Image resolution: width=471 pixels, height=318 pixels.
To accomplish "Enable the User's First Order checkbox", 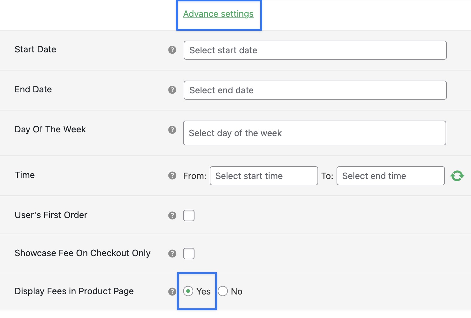I will tap(189, 215).
